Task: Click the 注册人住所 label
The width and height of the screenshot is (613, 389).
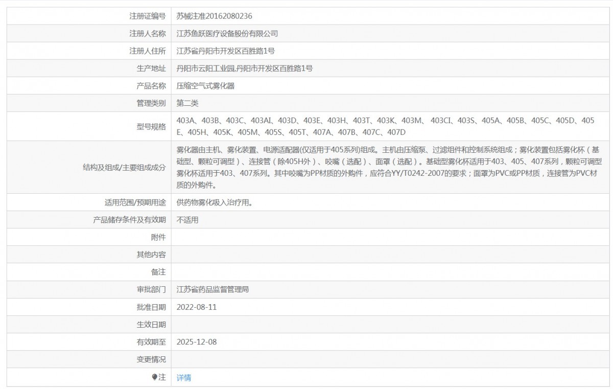Action: coord(148,51)
